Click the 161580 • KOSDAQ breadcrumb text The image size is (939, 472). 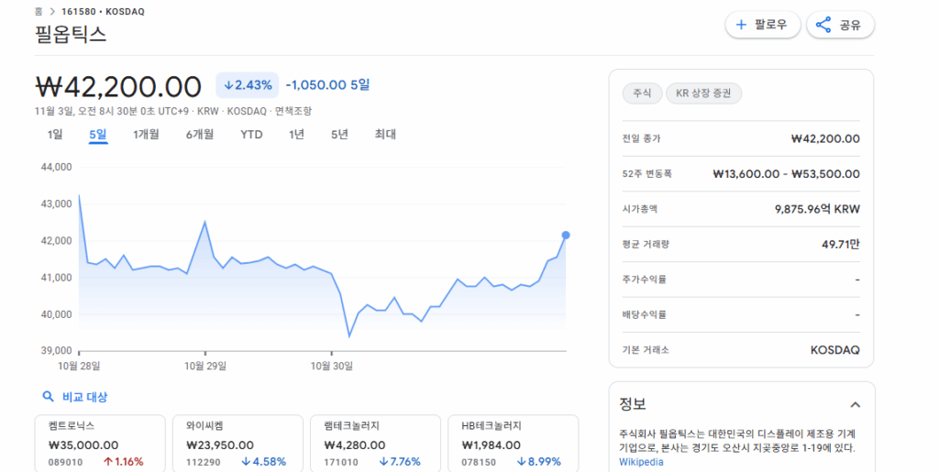tap(103, 11)
